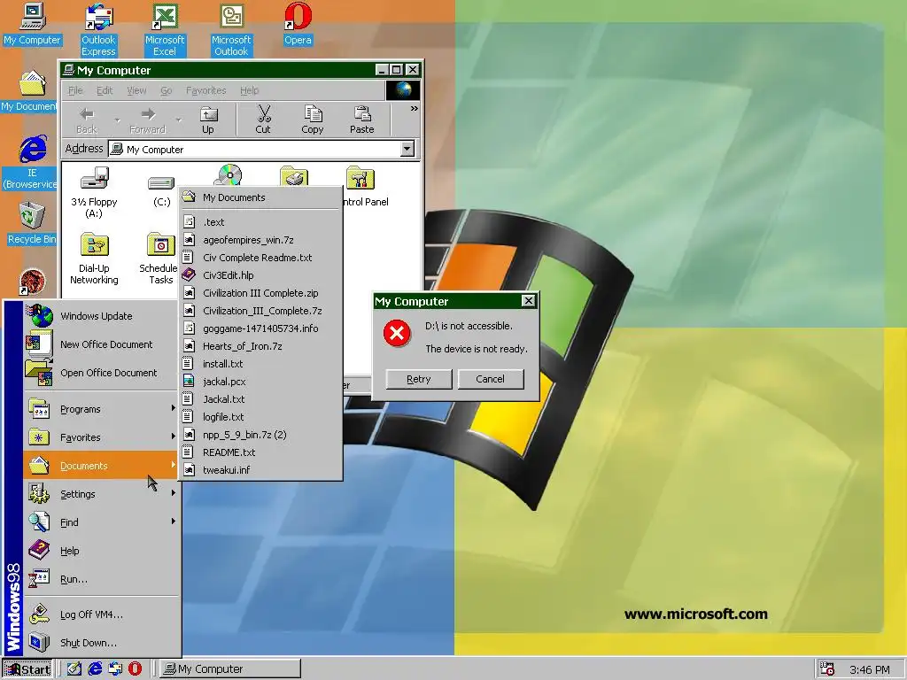The width and height of the screenshot is (907, 680).
Task: Open the Help menu in My Computer
Action: click(x=249, y=90)
